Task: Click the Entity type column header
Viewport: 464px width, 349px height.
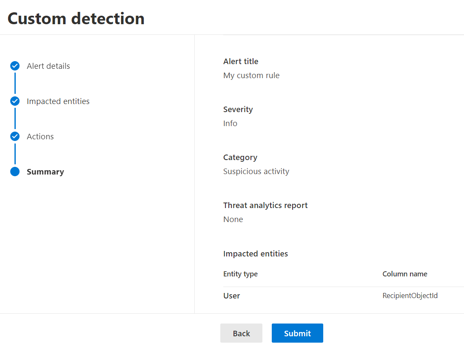Action: [x=240, y=274]
